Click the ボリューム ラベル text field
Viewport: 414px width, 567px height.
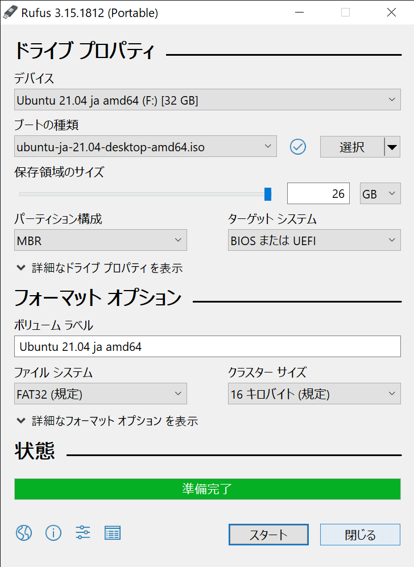point(208,346)
